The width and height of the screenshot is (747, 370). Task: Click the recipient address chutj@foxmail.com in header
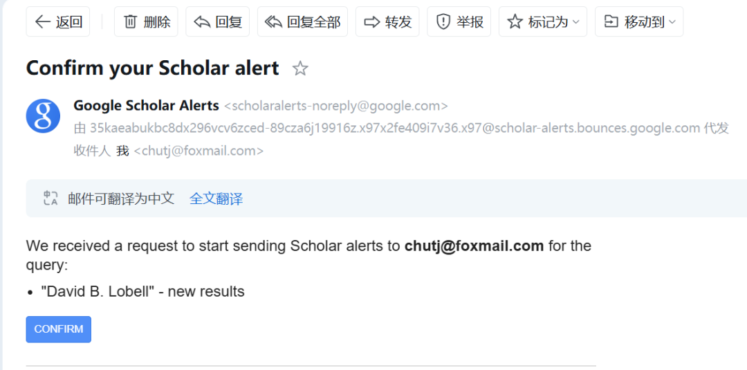(199, 151)
